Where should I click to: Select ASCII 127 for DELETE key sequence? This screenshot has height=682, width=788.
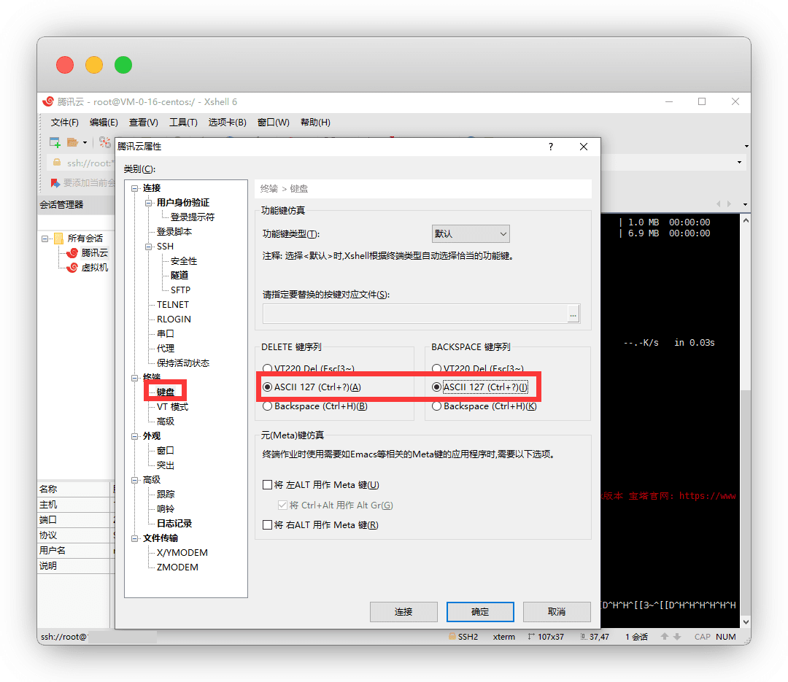point(268,387)
